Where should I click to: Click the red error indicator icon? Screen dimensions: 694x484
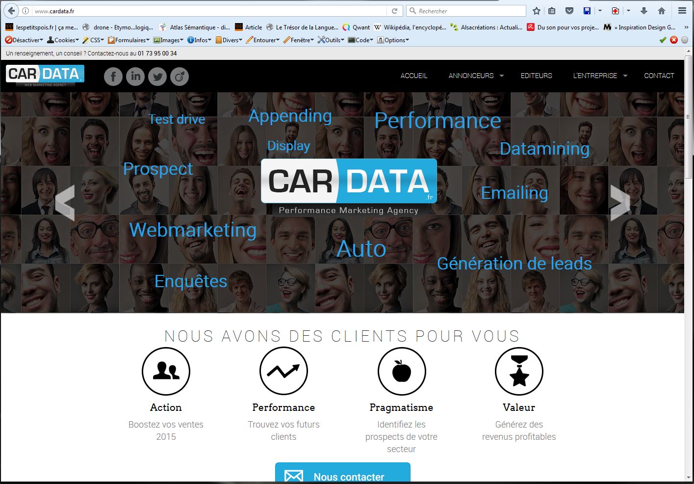tap(674, 40)
